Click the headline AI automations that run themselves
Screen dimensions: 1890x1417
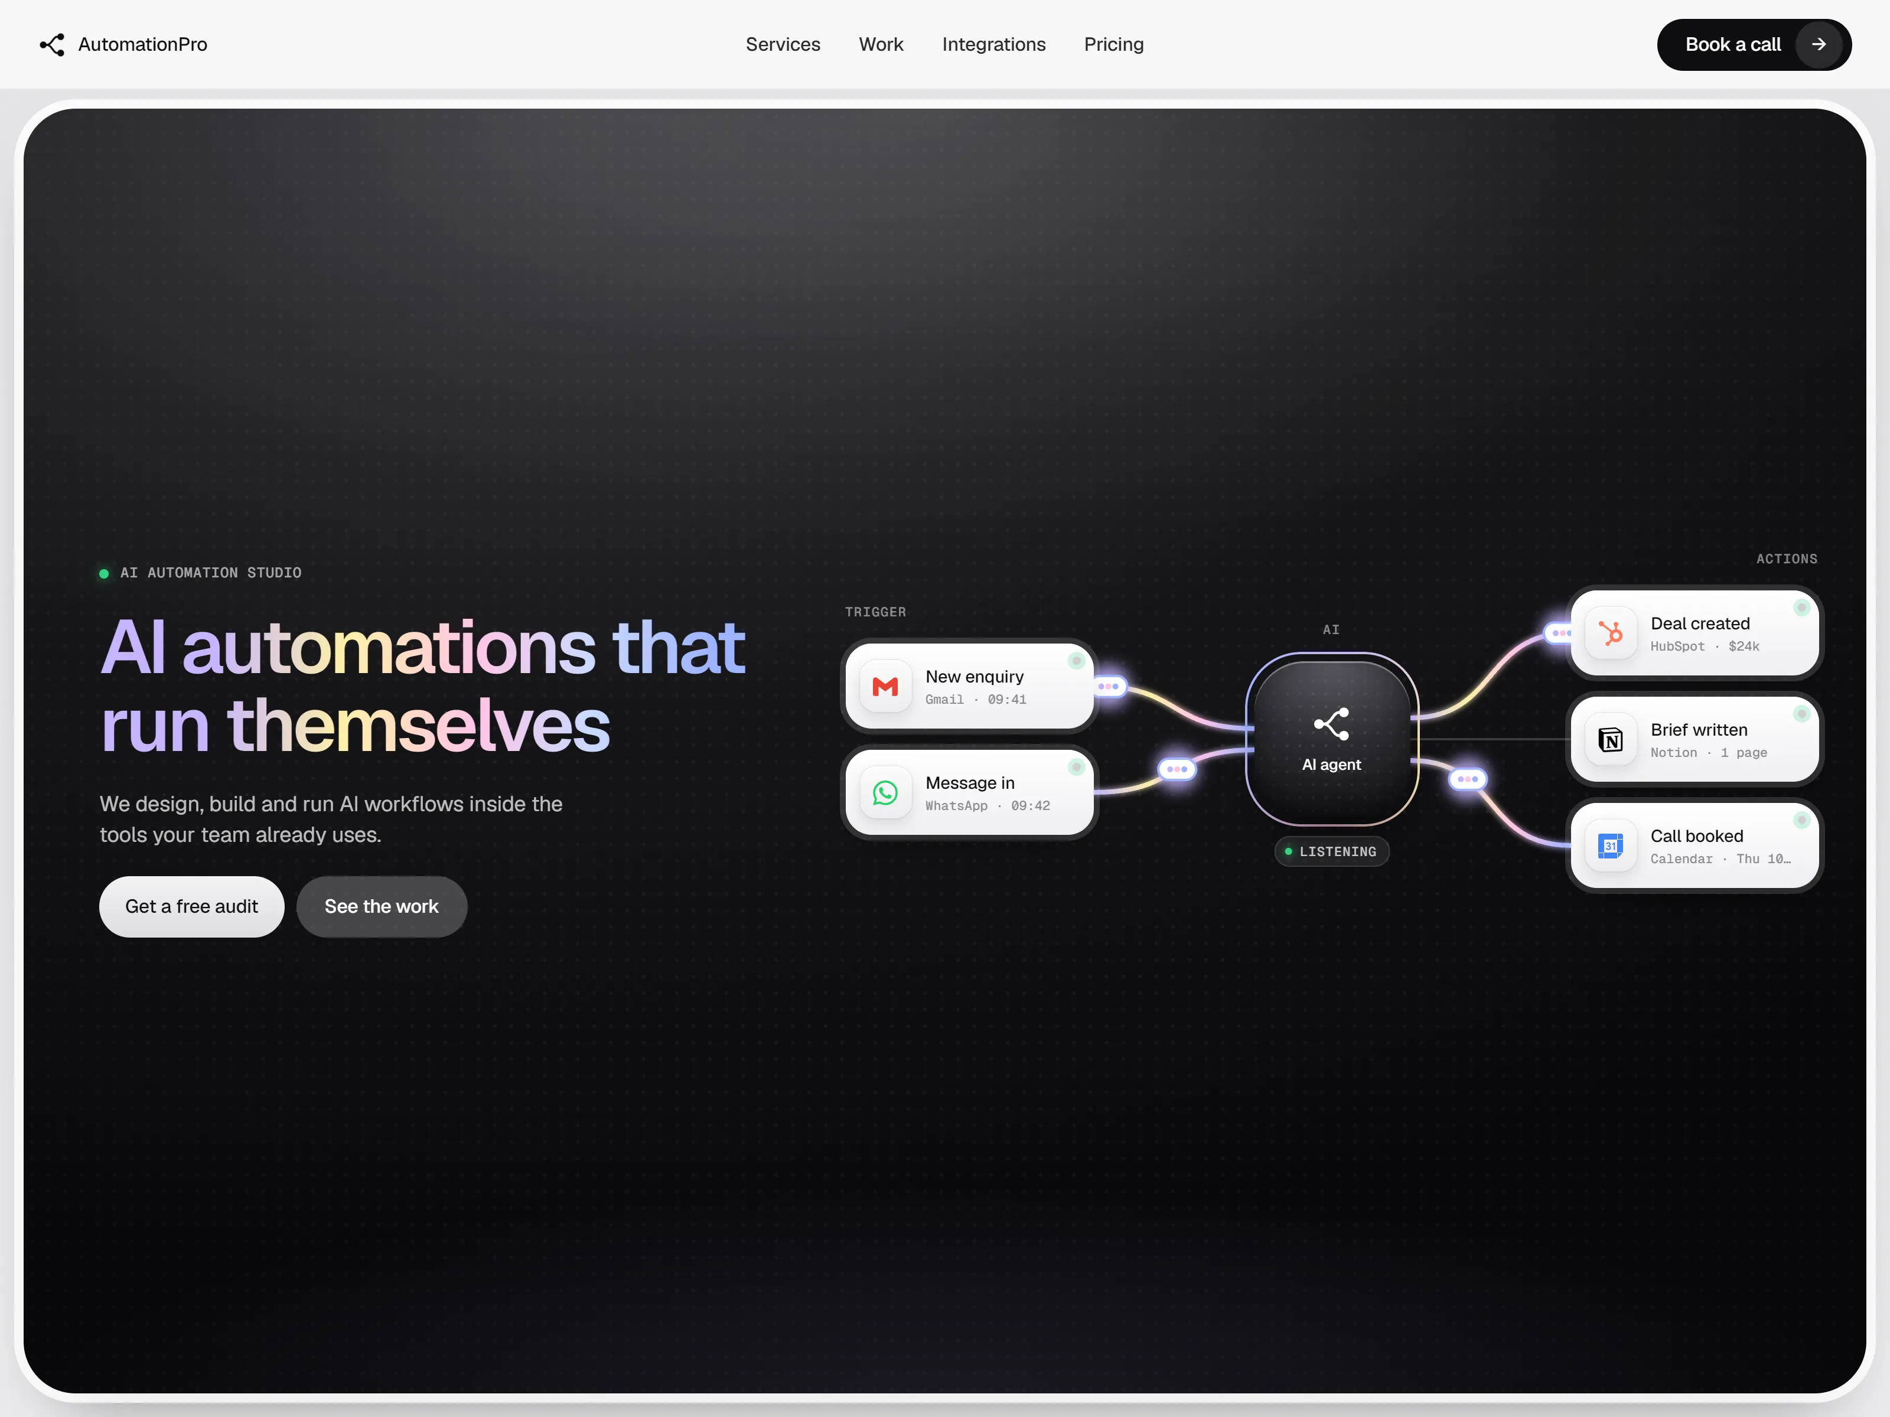tap(423, 687)
